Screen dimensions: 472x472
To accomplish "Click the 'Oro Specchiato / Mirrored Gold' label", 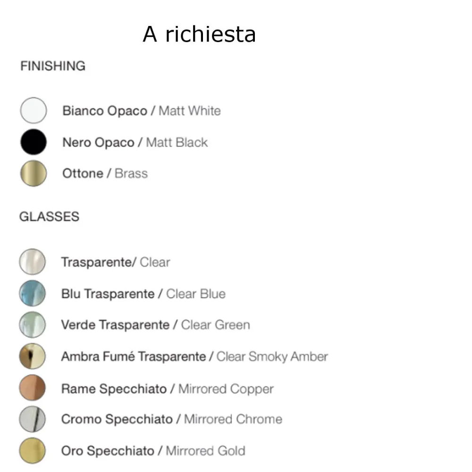I will pos(153,451).
